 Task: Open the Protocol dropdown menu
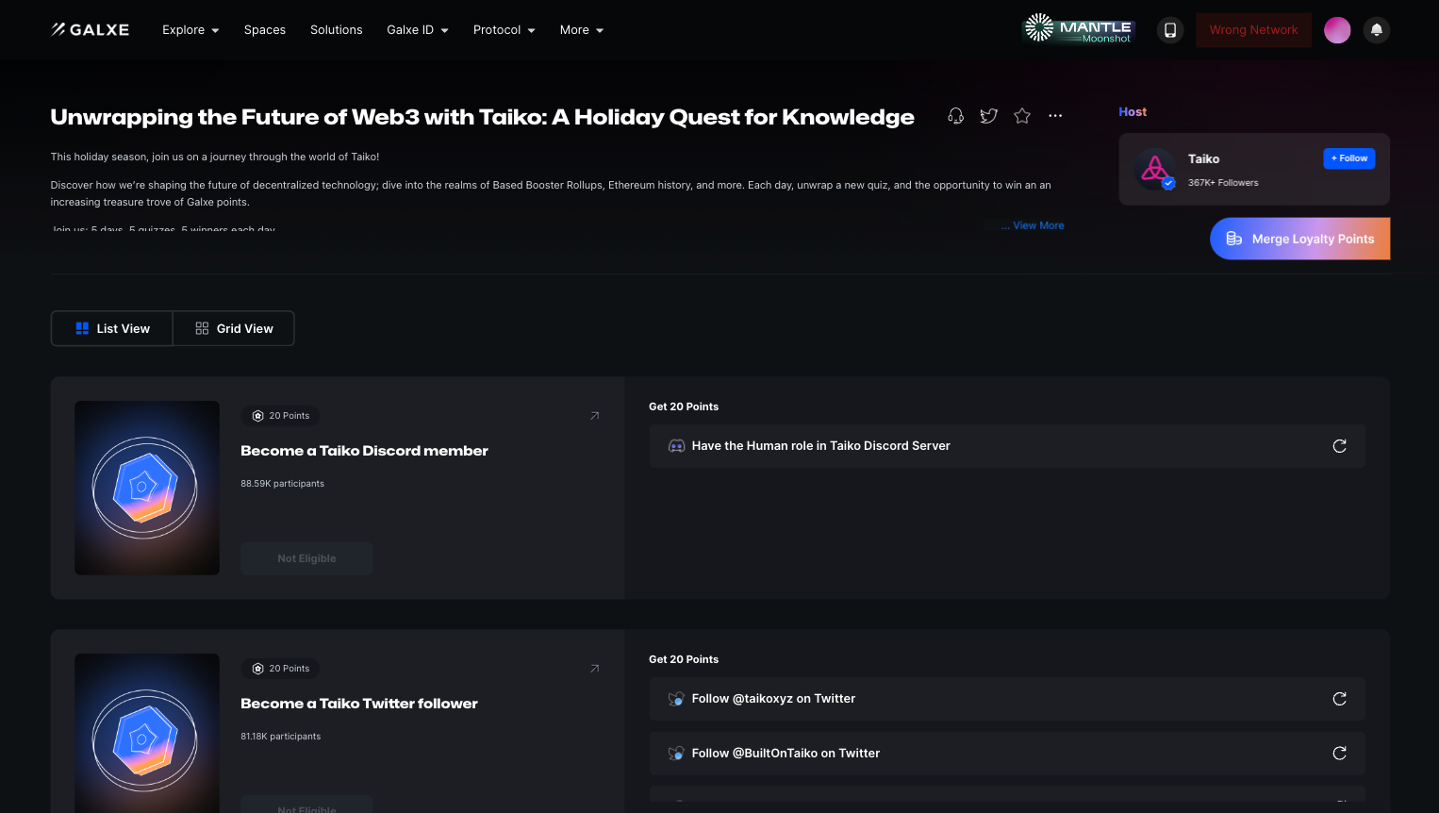click(504, 30)
